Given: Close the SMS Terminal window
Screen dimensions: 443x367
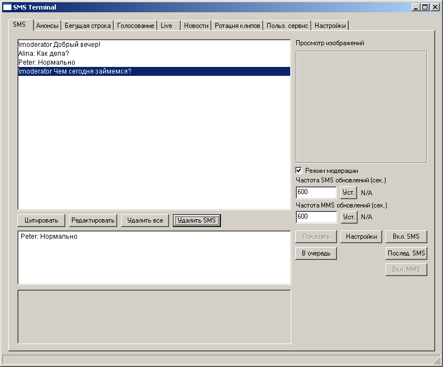Looking at the screenshot, I should 435,7.
